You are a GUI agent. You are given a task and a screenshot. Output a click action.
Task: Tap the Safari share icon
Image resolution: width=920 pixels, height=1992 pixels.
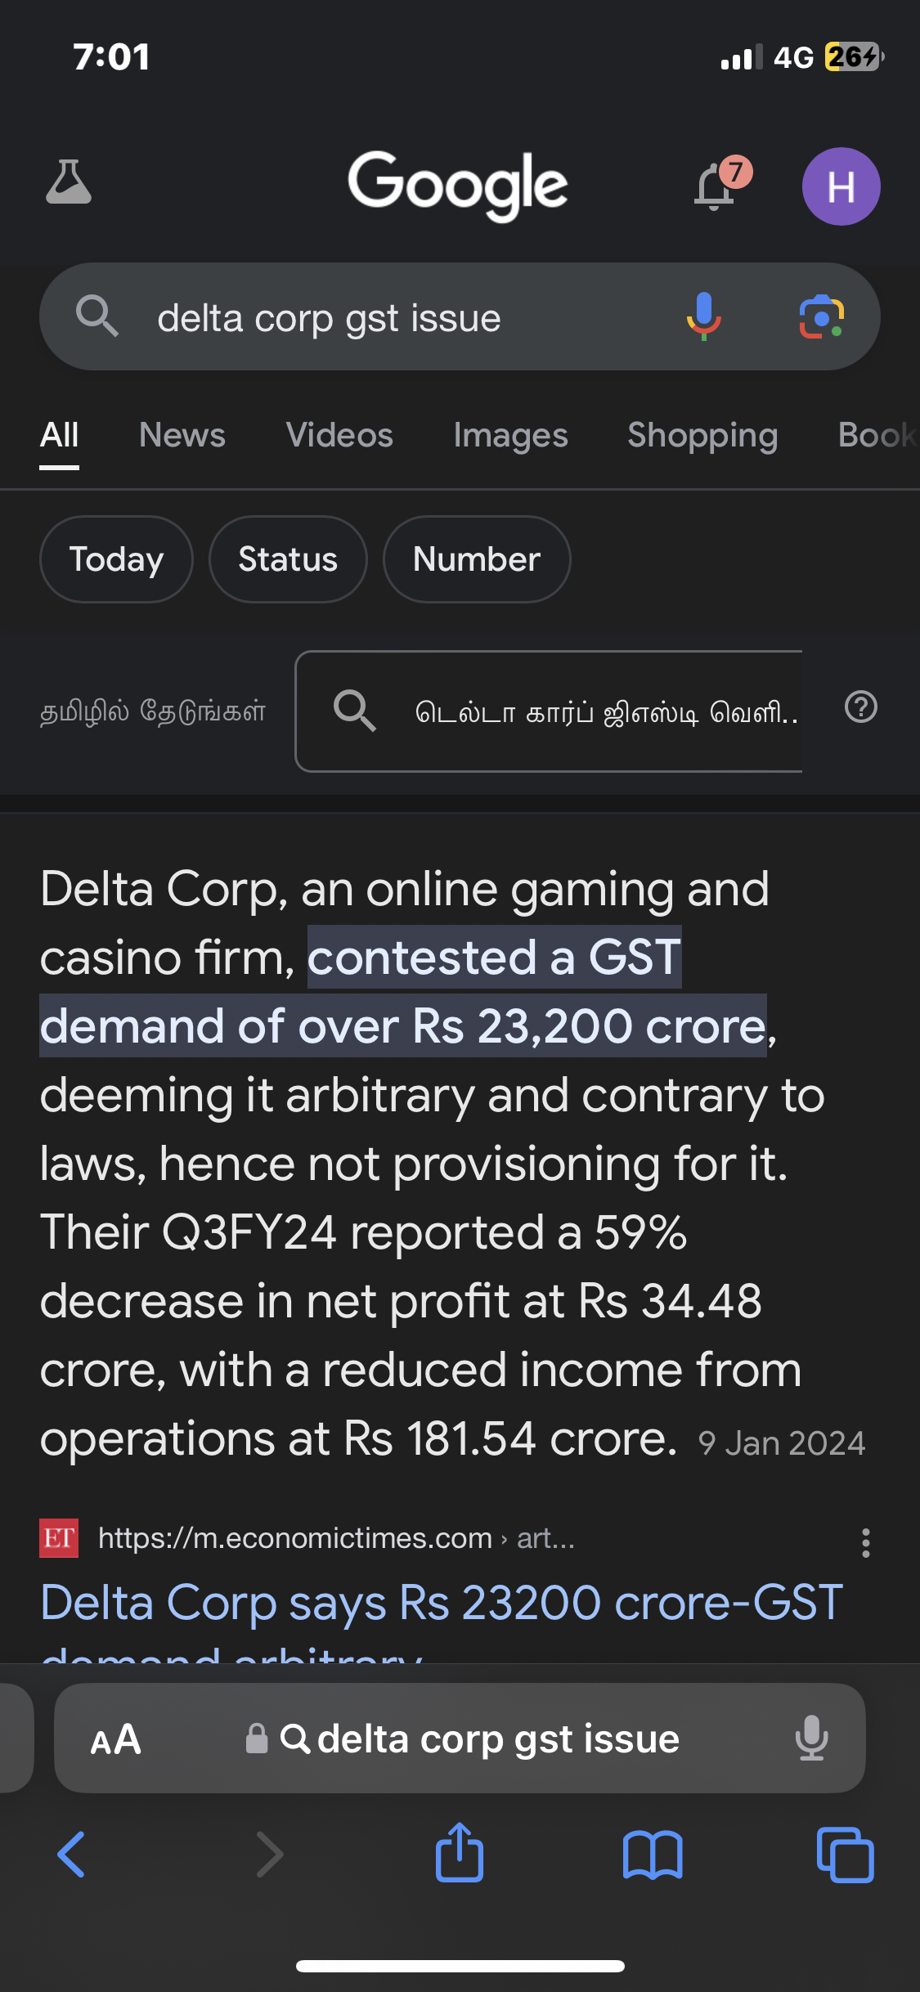tap(460, 1853)
